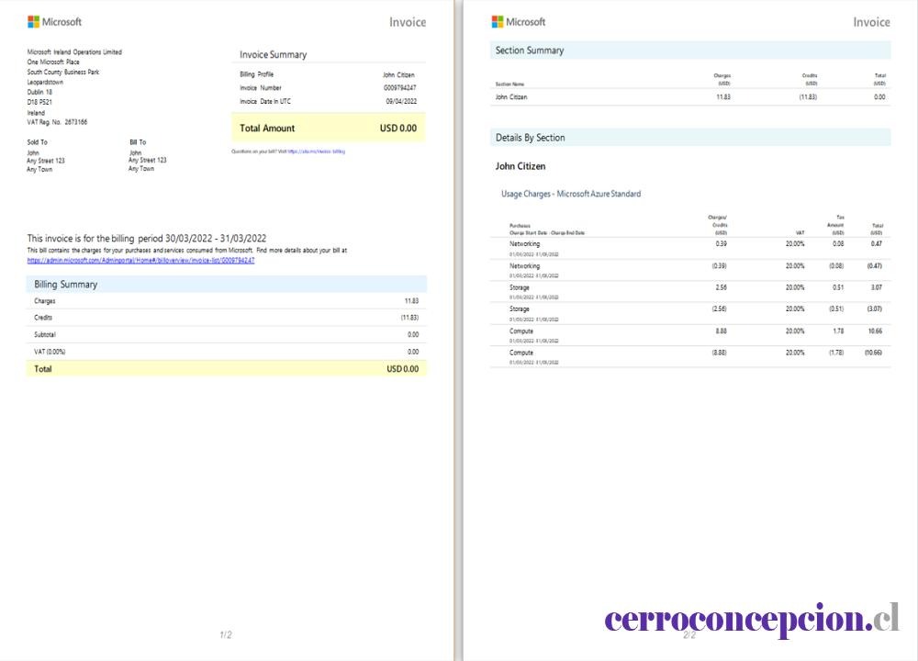Select the VAT Reg. No. 2673166 line
The width and height of the screenshot is (918, 661).
pos(57,122)
